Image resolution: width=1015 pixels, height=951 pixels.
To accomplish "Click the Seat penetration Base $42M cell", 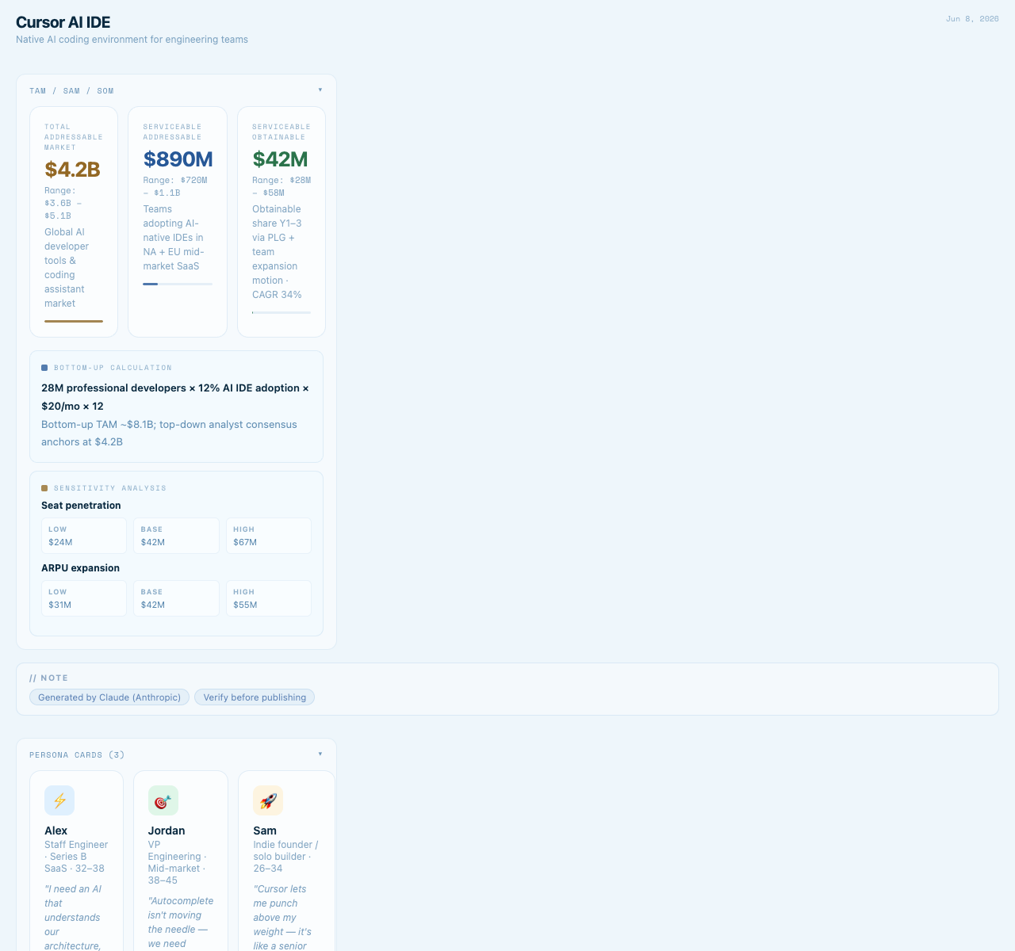I will pyautogui.click(x=176, y=536).
